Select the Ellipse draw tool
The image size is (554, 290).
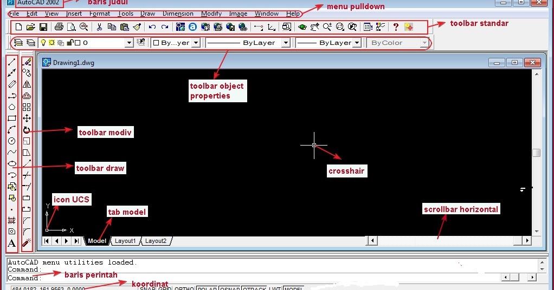[12, 164]
